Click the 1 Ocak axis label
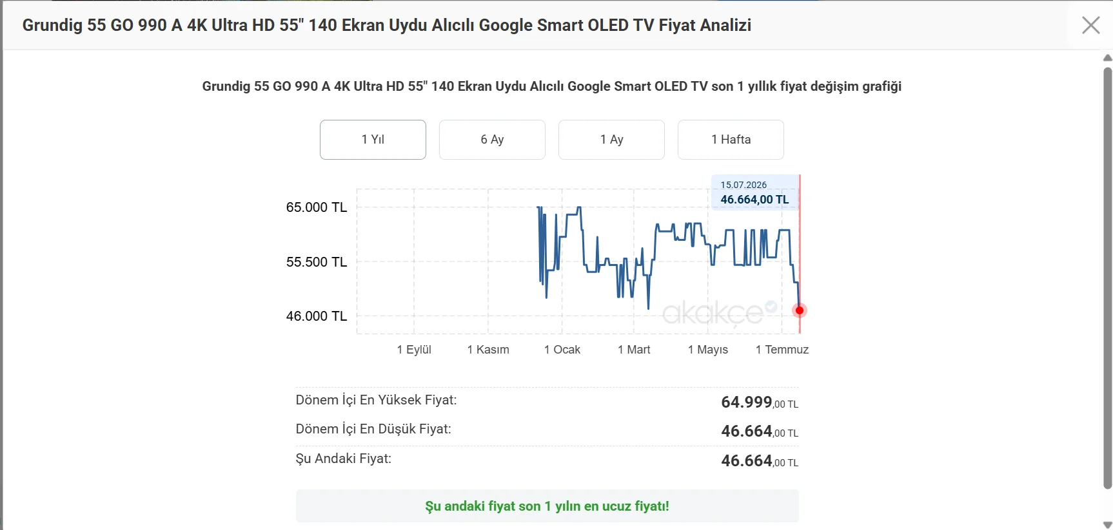Screen dimensions: 1113x530 (562, 350)
